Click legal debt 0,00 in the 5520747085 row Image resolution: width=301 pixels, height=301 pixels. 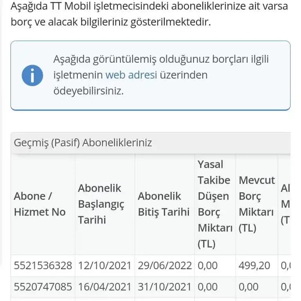click(x=207, y=287)
